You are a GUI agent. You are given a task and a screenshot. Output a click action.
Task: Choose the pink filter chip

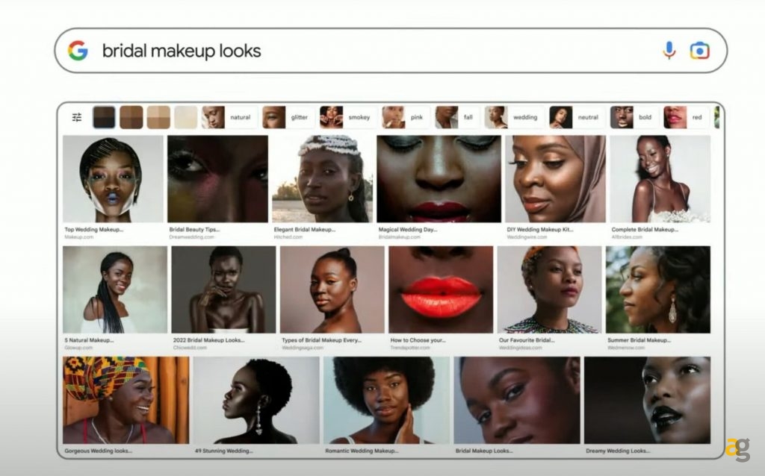405,117
